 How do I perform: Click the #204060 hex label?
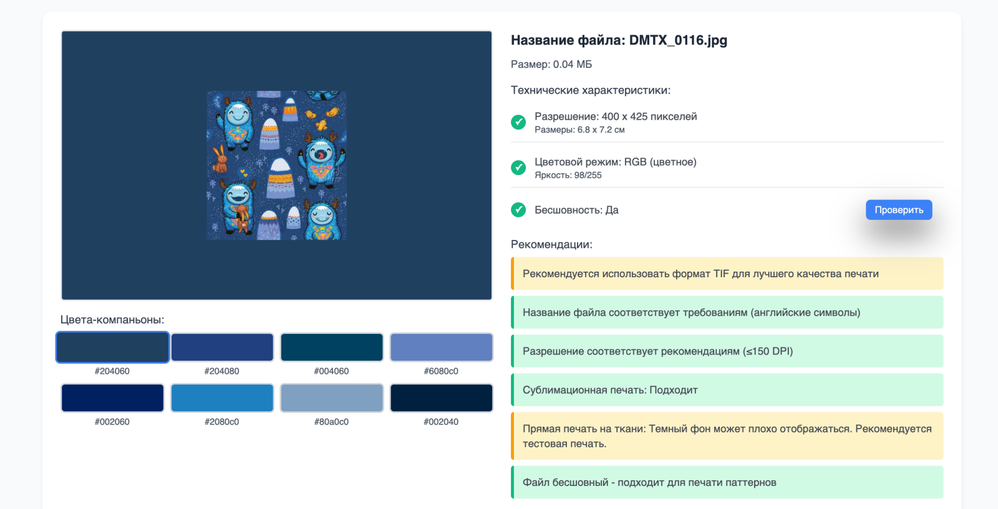[112, 371]
